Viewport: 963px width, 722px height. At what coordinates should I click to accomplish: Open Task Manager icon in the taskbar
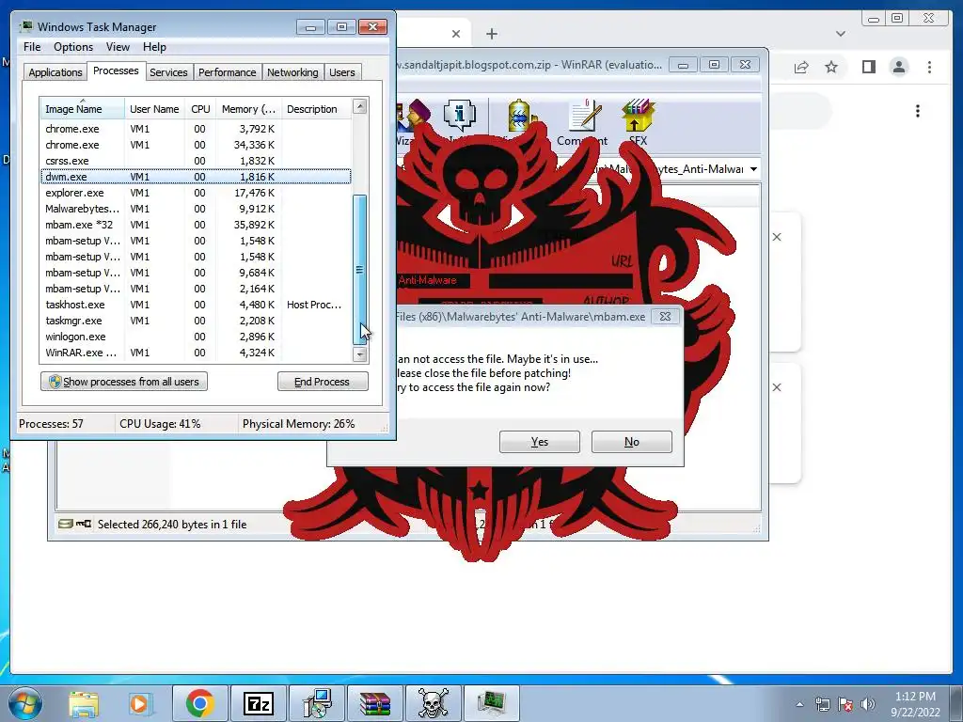[x=491, y=703]
